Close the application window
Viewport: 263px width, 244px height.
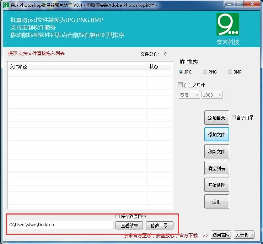[x=252, y=4]
